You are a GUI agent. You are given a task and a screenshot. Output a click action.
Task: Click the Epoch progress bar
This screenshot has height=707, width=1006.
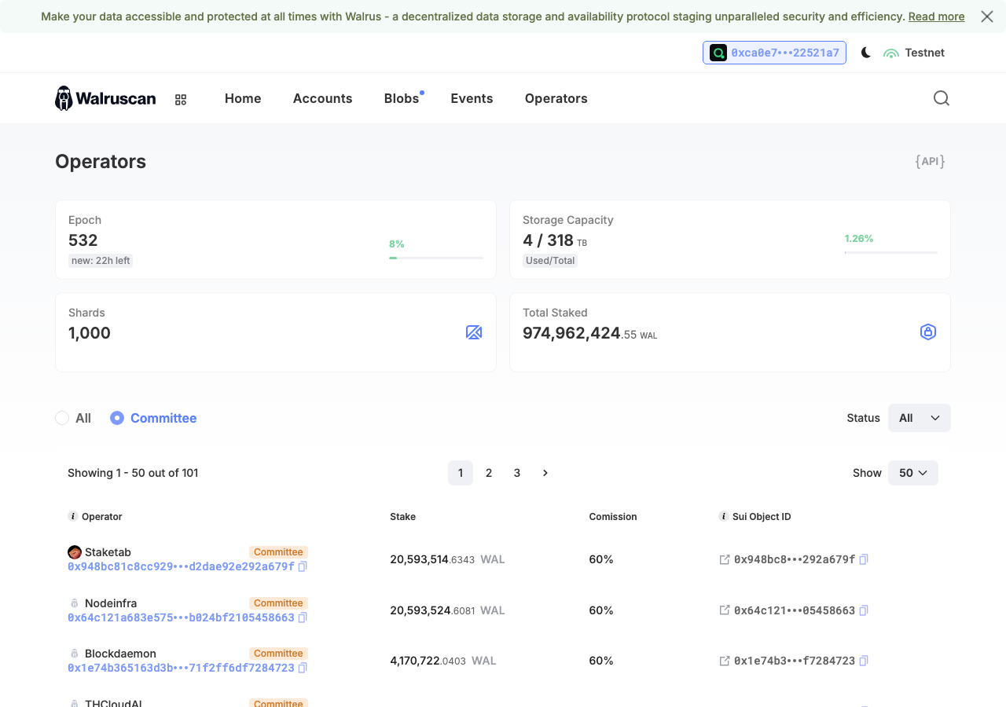[436, 258]
